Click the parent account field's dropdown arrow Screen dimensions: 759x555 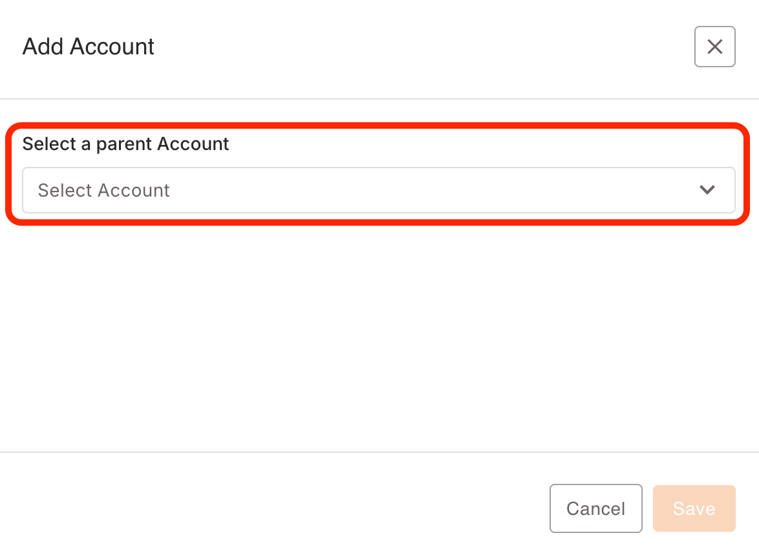click(707, 190)
